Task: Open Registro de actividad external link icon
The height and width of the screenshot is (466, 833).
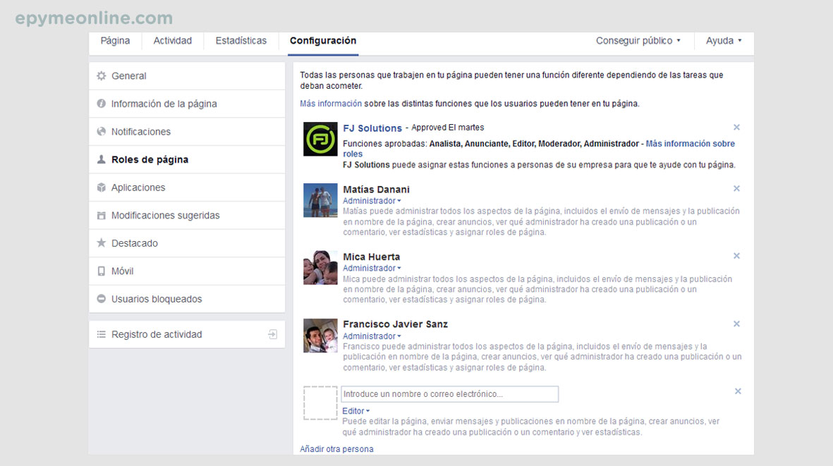Action: [x=272, y=334]
